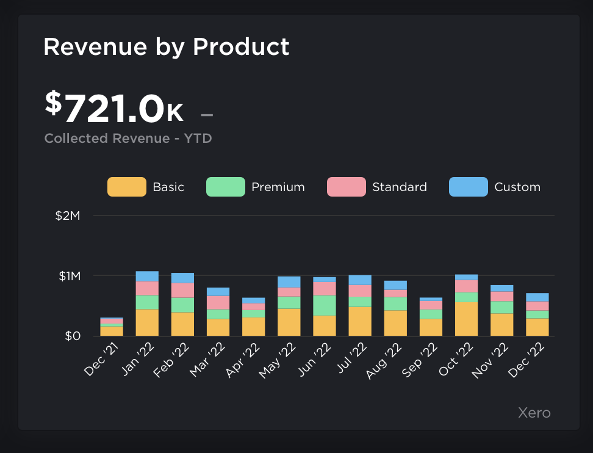Click the pink Standard legend color chip

(346, 187)
